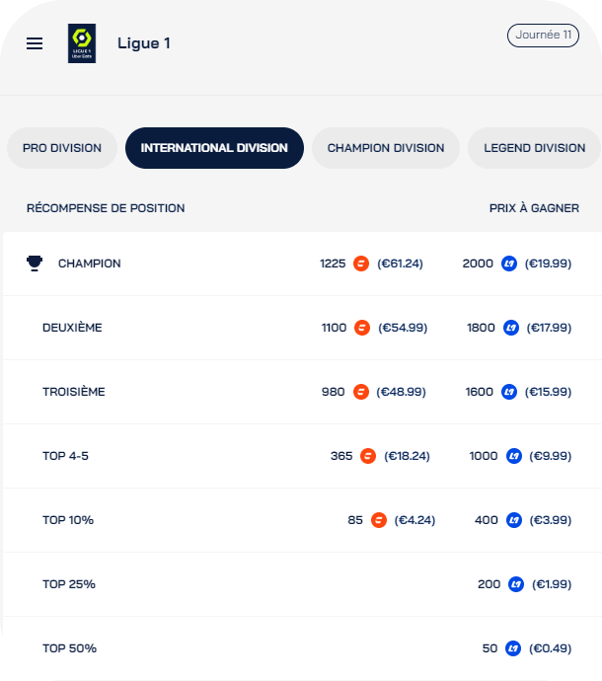This screenshot has width=602, height=681.
Task: Select the International Division tab
Action: 214,148
